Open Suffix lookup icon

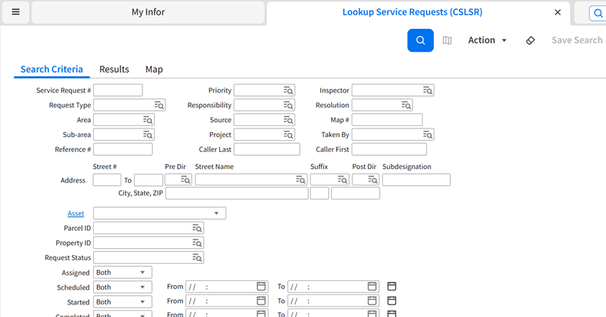click(342, 180)
